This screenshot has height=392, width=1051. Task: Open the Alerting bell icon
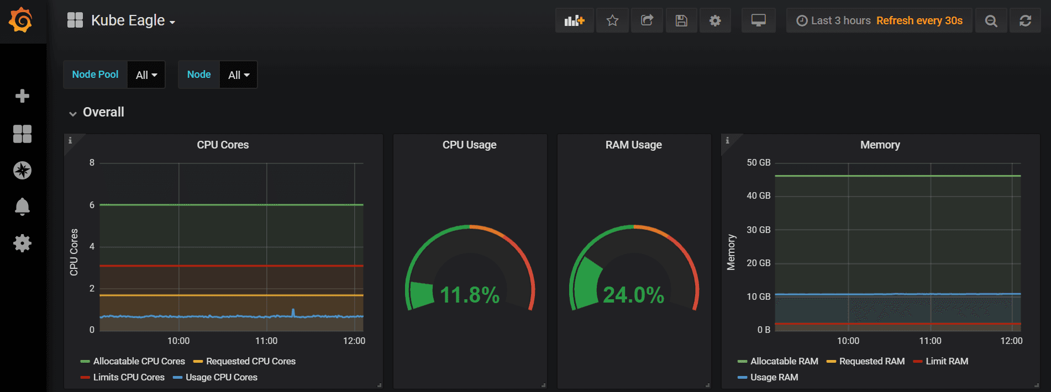[22, 206]
